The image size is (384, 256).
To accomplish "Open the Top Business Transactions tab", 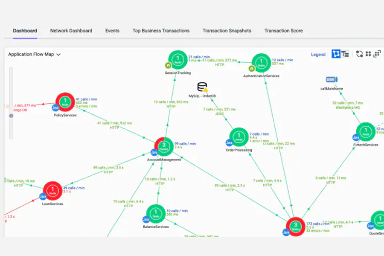I will coord(161,31).
